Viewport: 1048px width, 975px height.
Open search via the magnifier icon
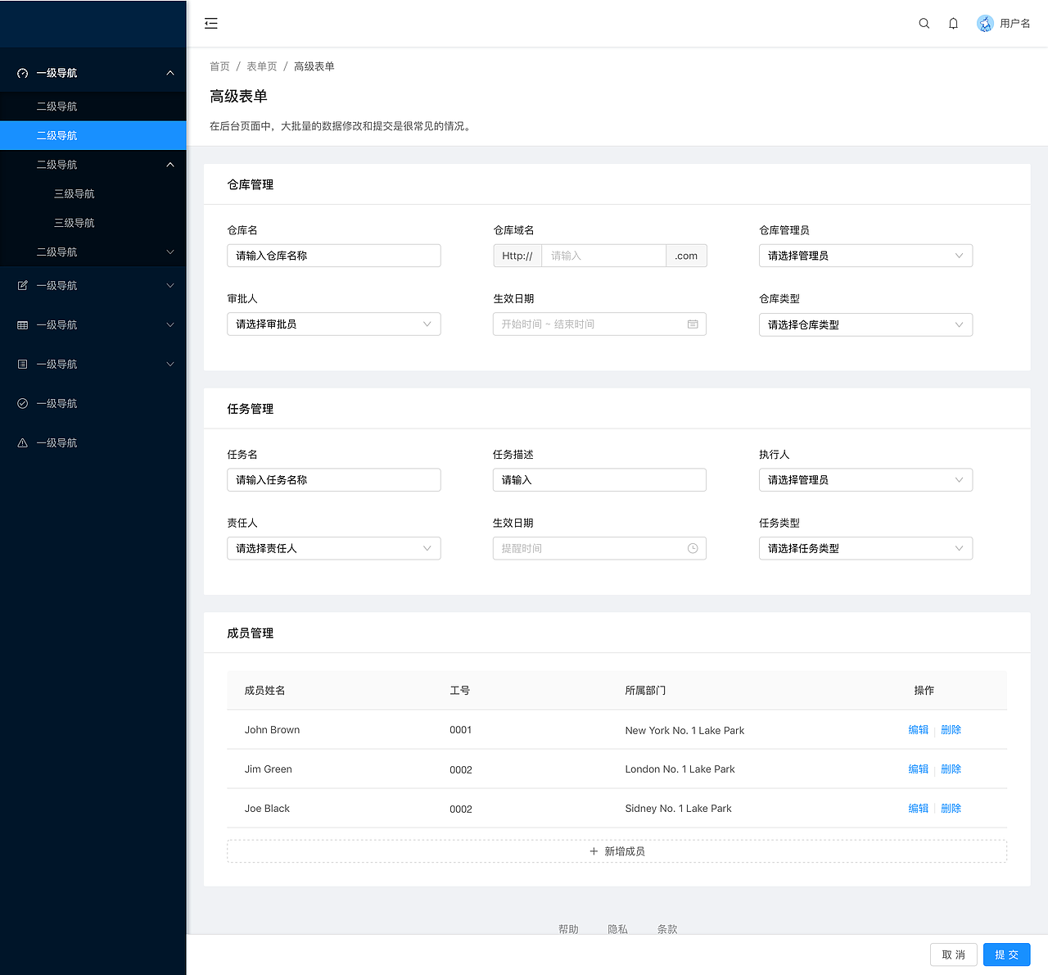pyautogui.click(x=924, y=24)
